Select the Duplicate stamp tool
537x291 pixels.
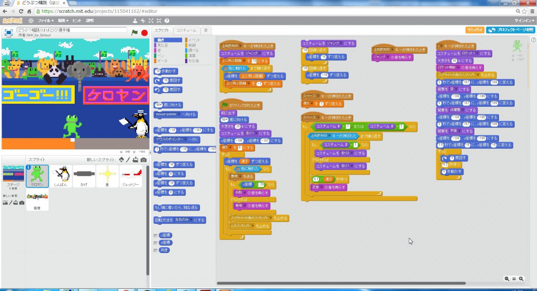[135, 21]
